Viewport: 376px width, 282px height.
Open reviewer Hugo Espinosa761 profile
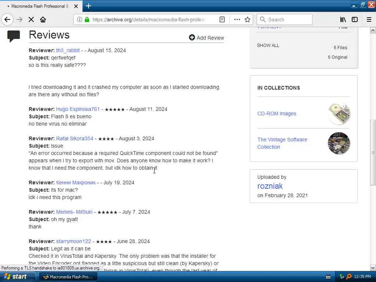(x=78, y=109)
